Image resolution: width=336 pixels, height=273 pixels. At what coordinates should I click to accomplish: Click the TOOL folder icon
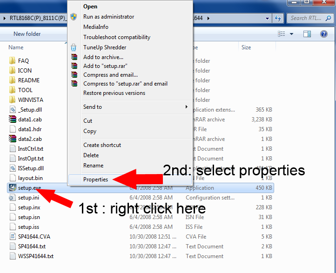[13, 90]
